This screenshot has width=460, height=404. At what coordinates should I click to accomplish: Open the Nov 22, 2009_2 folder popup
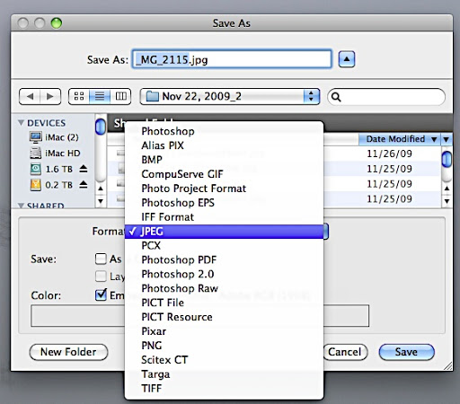point(230,96)
